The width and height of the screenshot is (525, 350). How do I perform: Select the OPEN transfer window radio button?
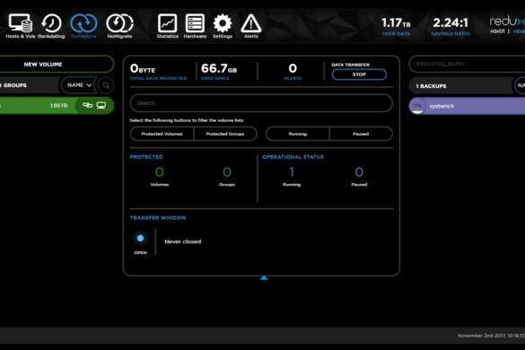click(140, 239)
